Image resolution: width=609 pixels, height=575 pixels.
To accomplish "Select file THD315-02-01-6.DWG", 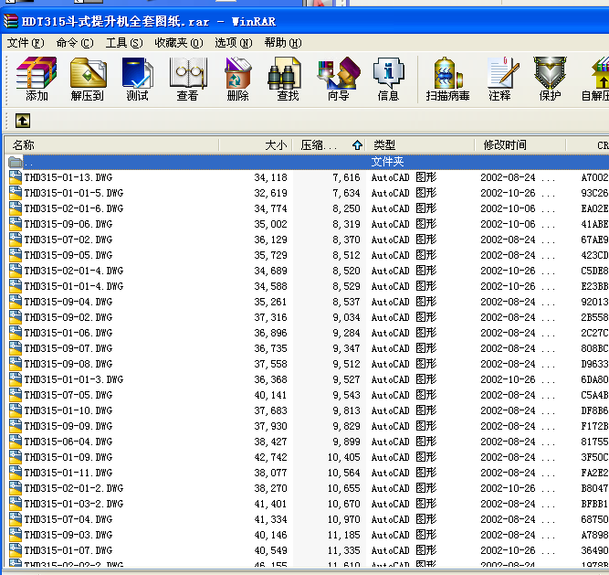I will click(x=74, y=208).
